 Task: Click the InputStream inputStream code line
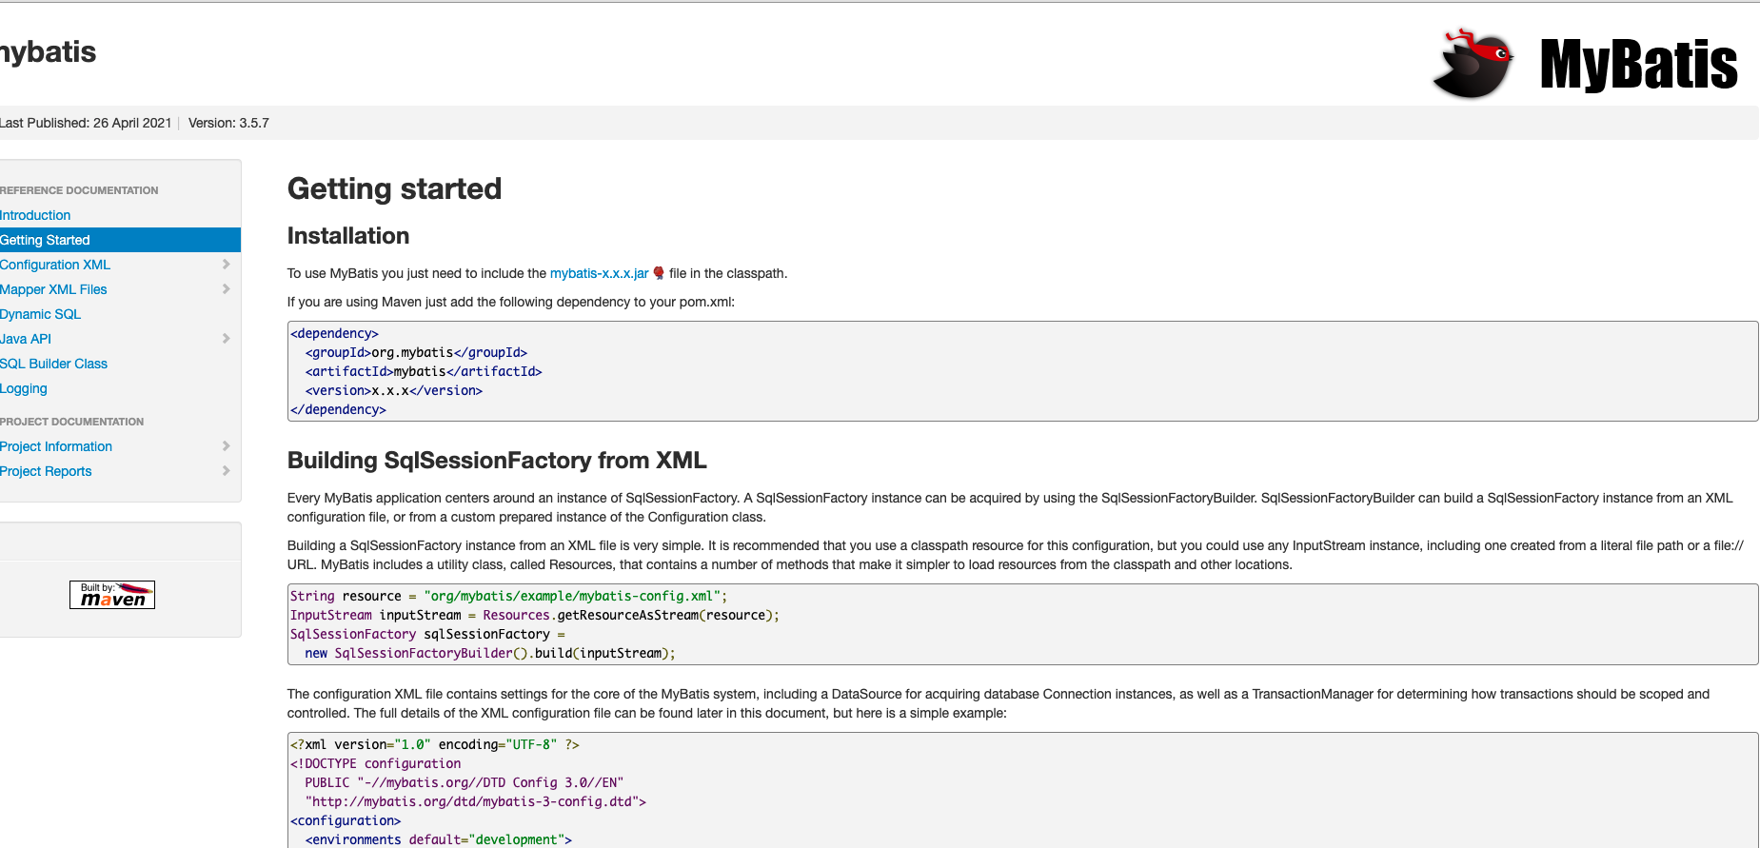(535, 615)
